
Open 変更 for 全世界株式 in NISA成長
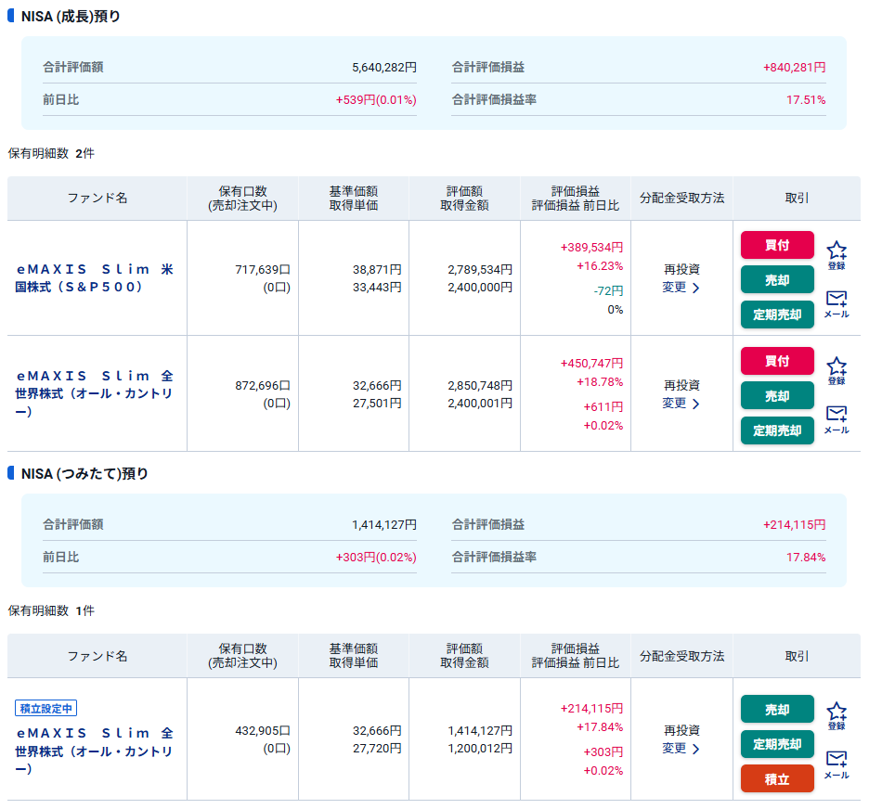[681, 404]
